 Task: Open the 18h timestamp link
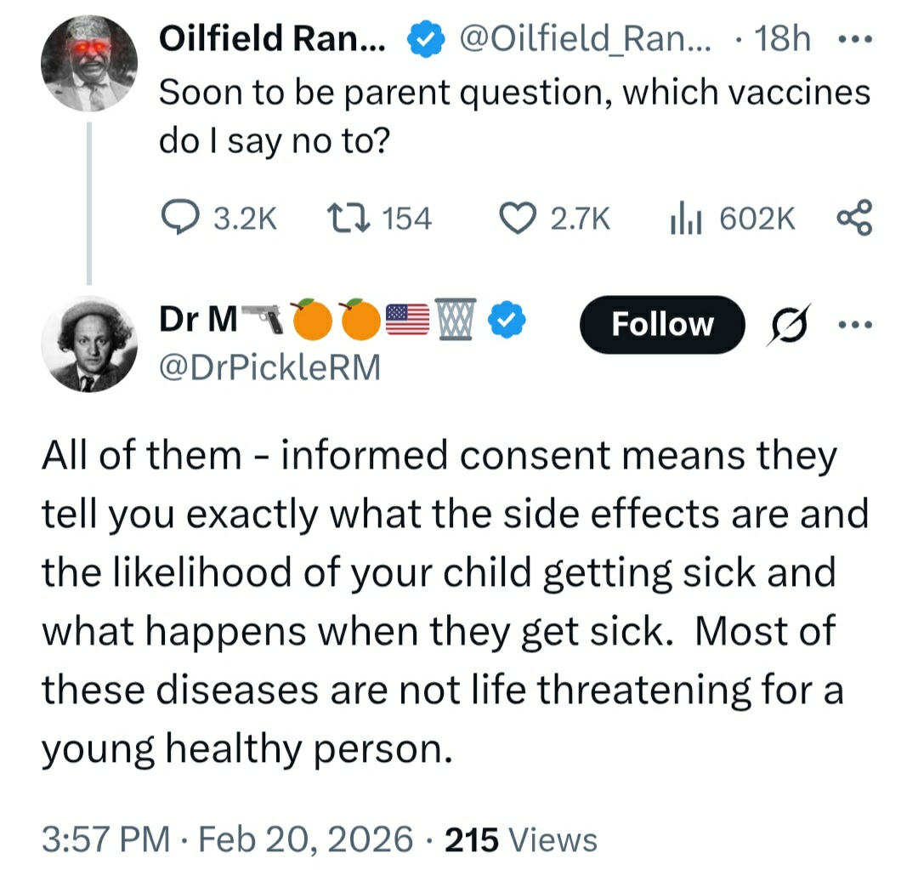[x=782, y=40]
